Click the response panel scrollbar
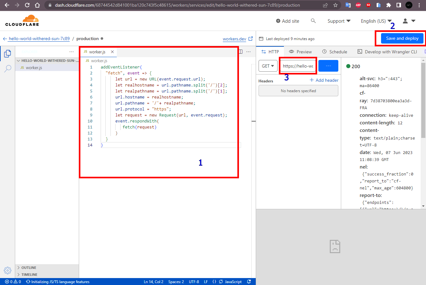426x285 pixels. click(423, 100)
